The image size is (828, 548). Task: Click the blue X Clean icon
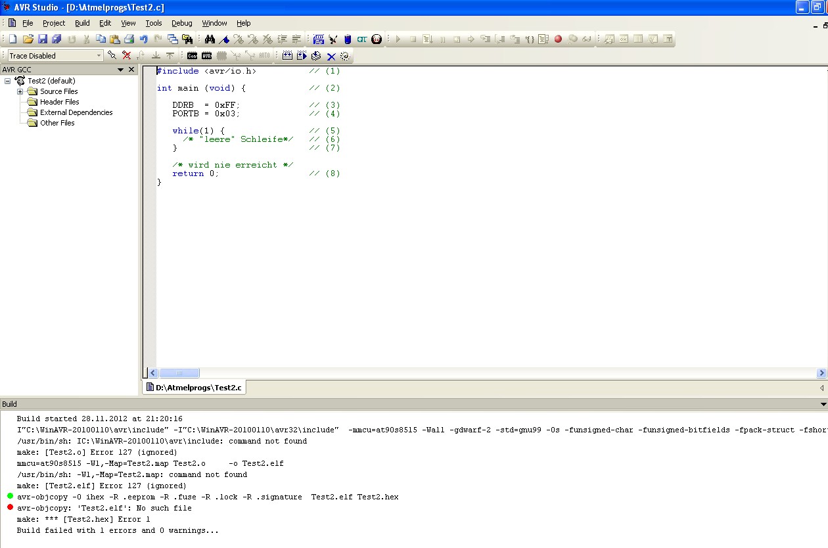click(x=331, y=56)
